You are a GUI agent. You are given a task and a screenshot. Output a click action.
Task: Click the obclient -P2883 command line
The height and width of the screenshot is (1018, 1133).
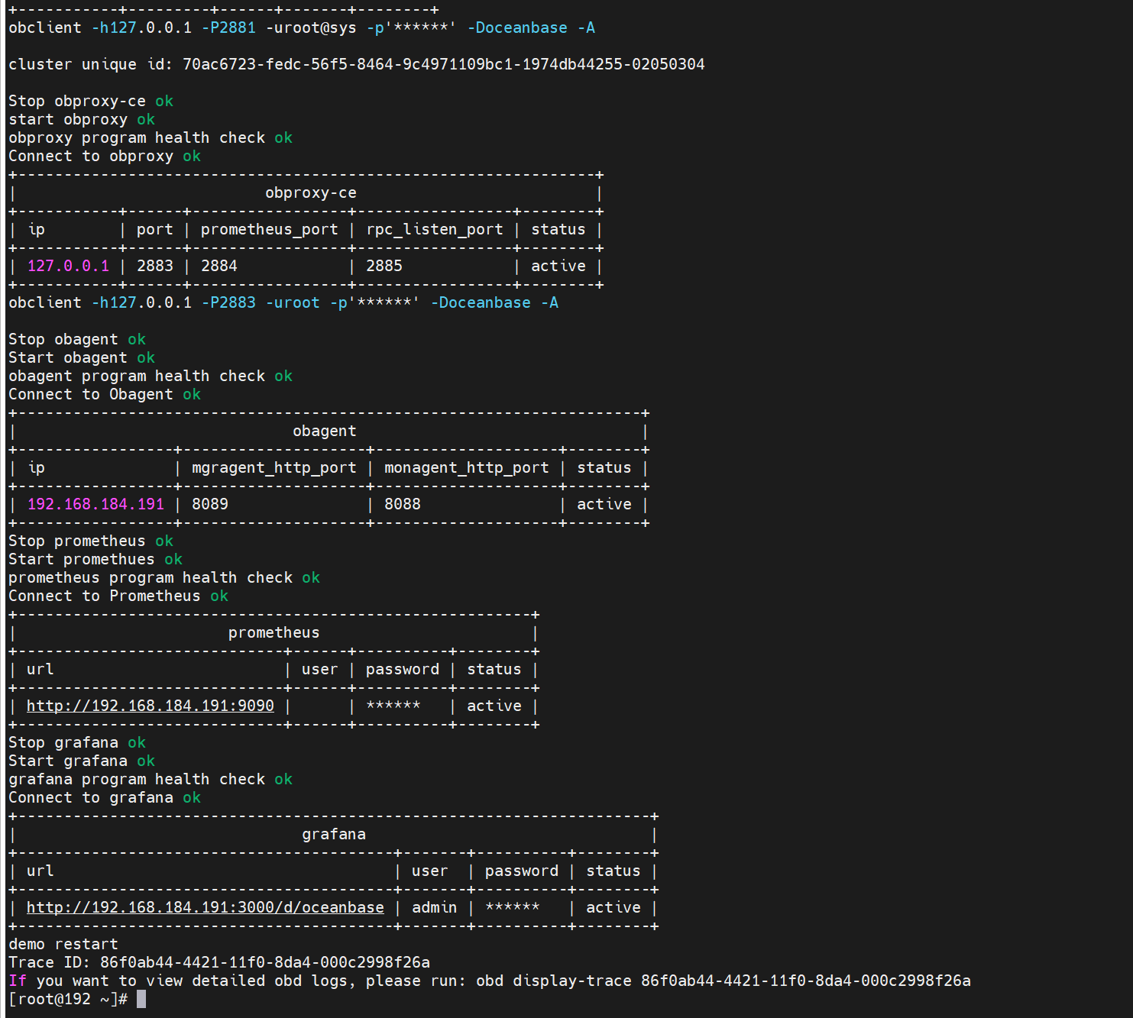click(x=283, y=302)
